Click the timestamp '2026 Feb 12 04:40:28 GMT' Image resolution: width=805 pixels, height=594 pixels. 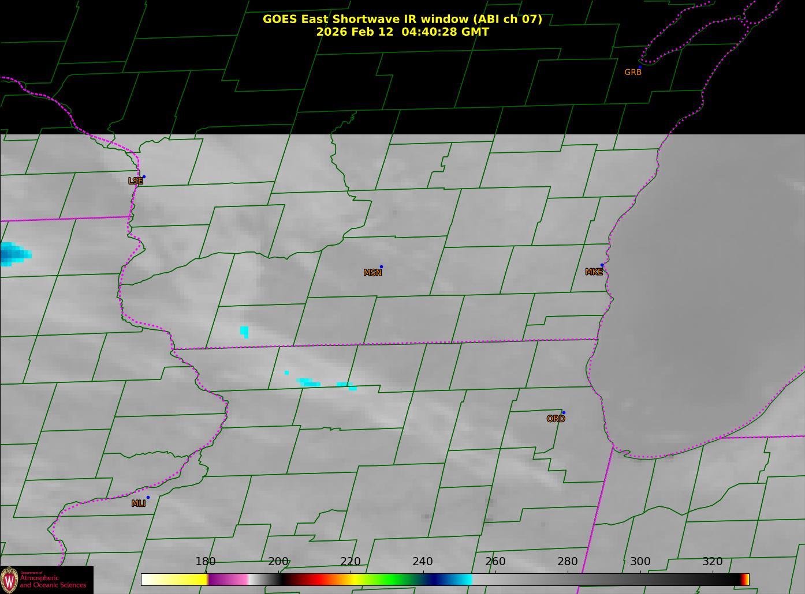click(402, 32)
